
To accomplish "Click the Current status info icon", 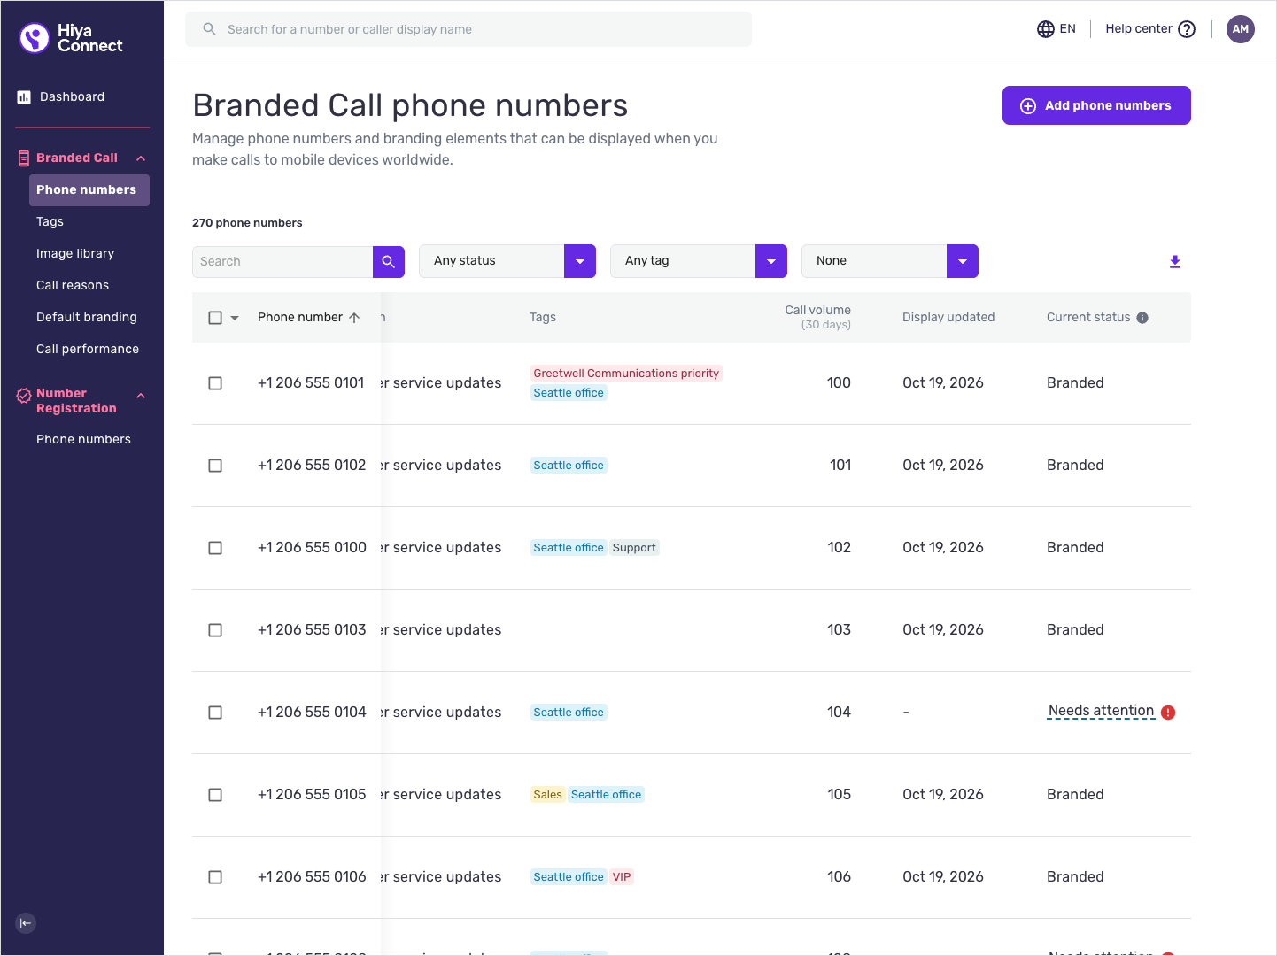I will tap(1142, 318).
